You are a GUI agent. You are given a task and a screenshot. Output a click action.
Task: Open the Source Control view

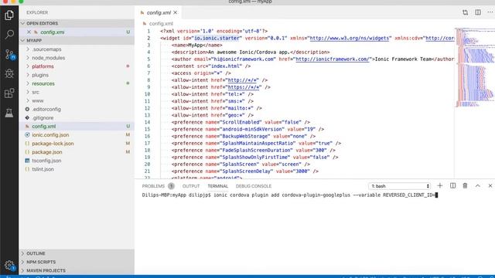tap(9, 54)
